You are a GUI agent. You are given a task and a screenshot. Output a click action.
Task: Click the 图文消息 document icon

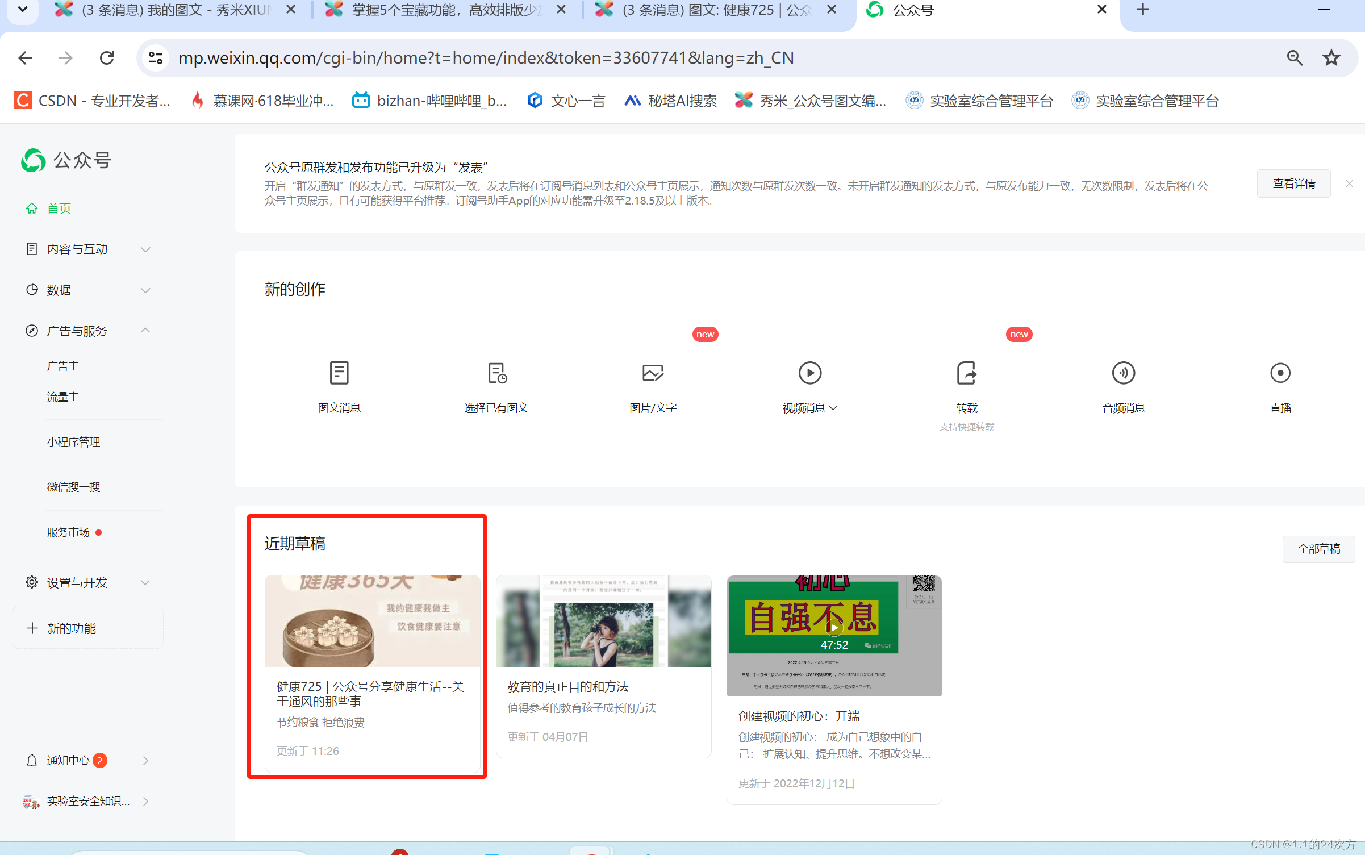click(x=339, y=373)
